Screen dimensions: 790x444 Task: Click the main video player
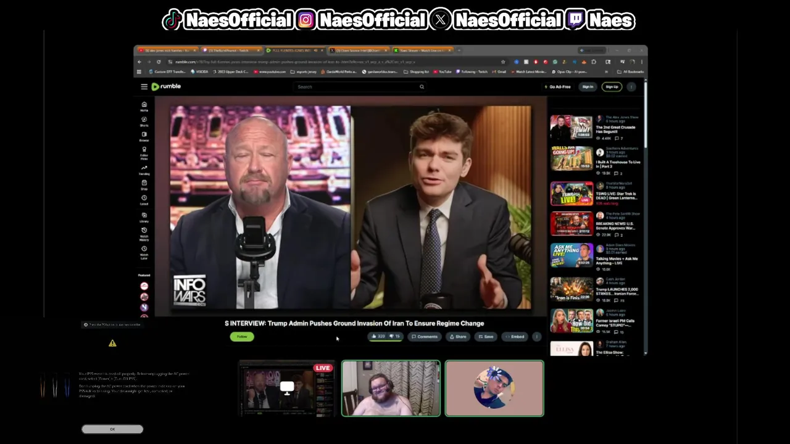tap(350, 207)
